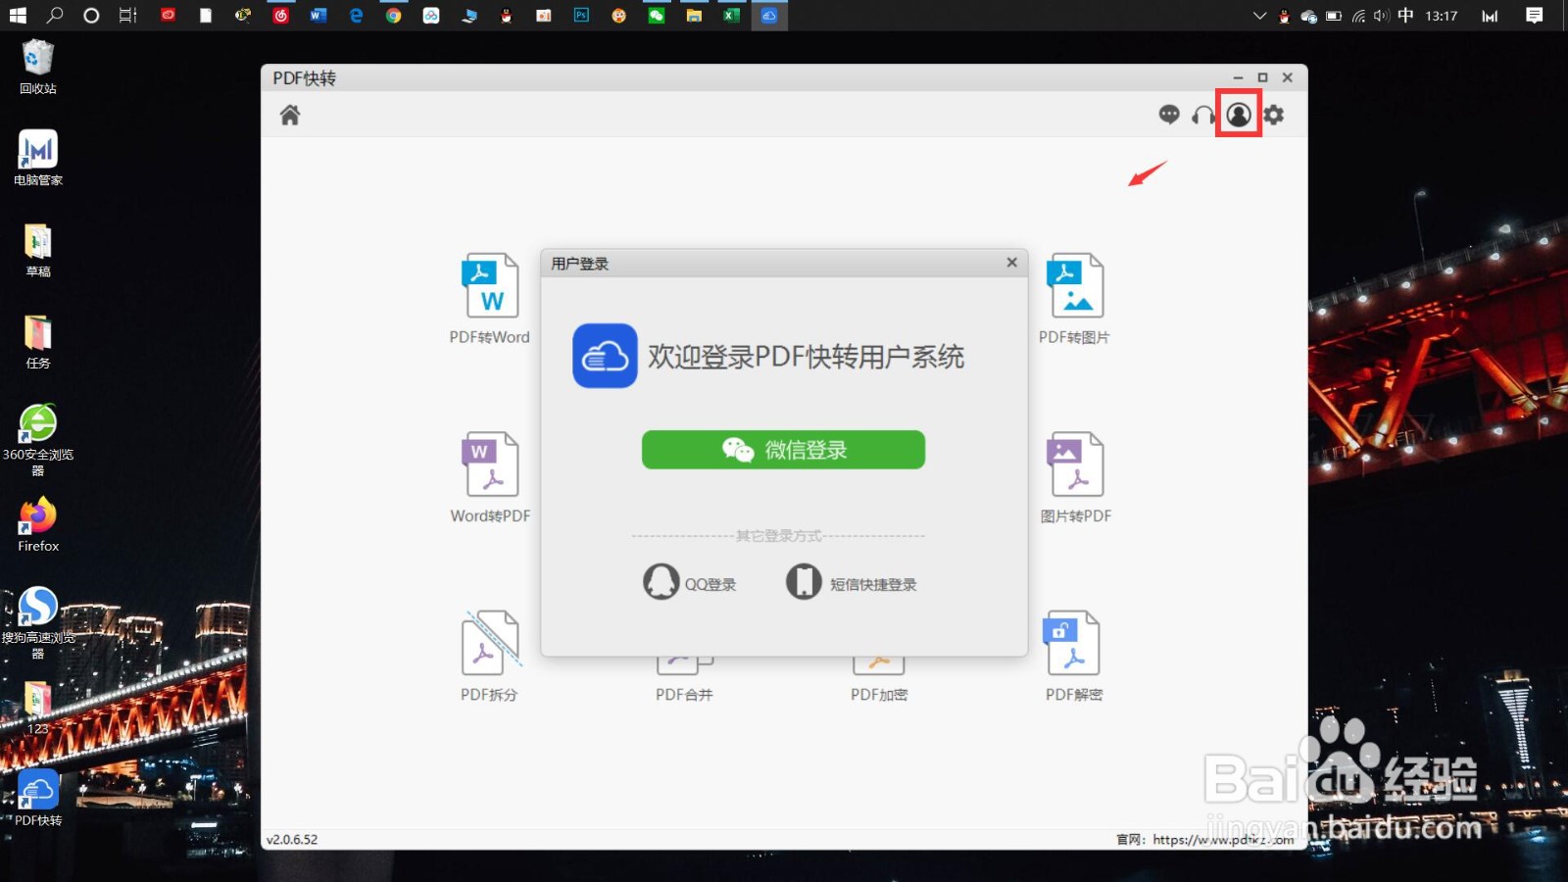Log in with the 微信登录 button
1568x882 pixels.
[x=782, y=449]
